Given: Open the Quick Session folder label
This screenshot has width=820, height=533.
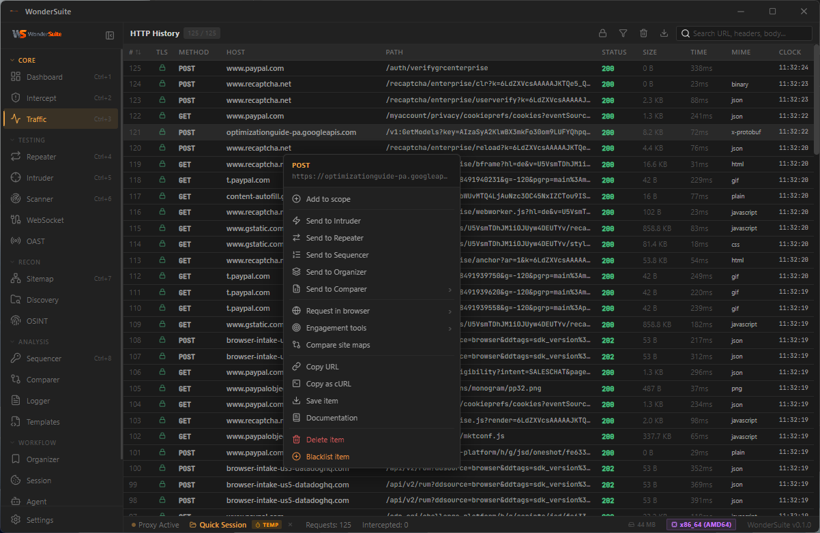Looking at the screenshot, I should [218, 525].
